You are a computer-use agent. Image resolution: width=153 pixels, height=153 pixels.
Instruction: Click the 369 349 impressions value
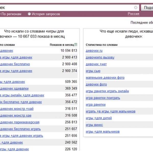point(71,88)
